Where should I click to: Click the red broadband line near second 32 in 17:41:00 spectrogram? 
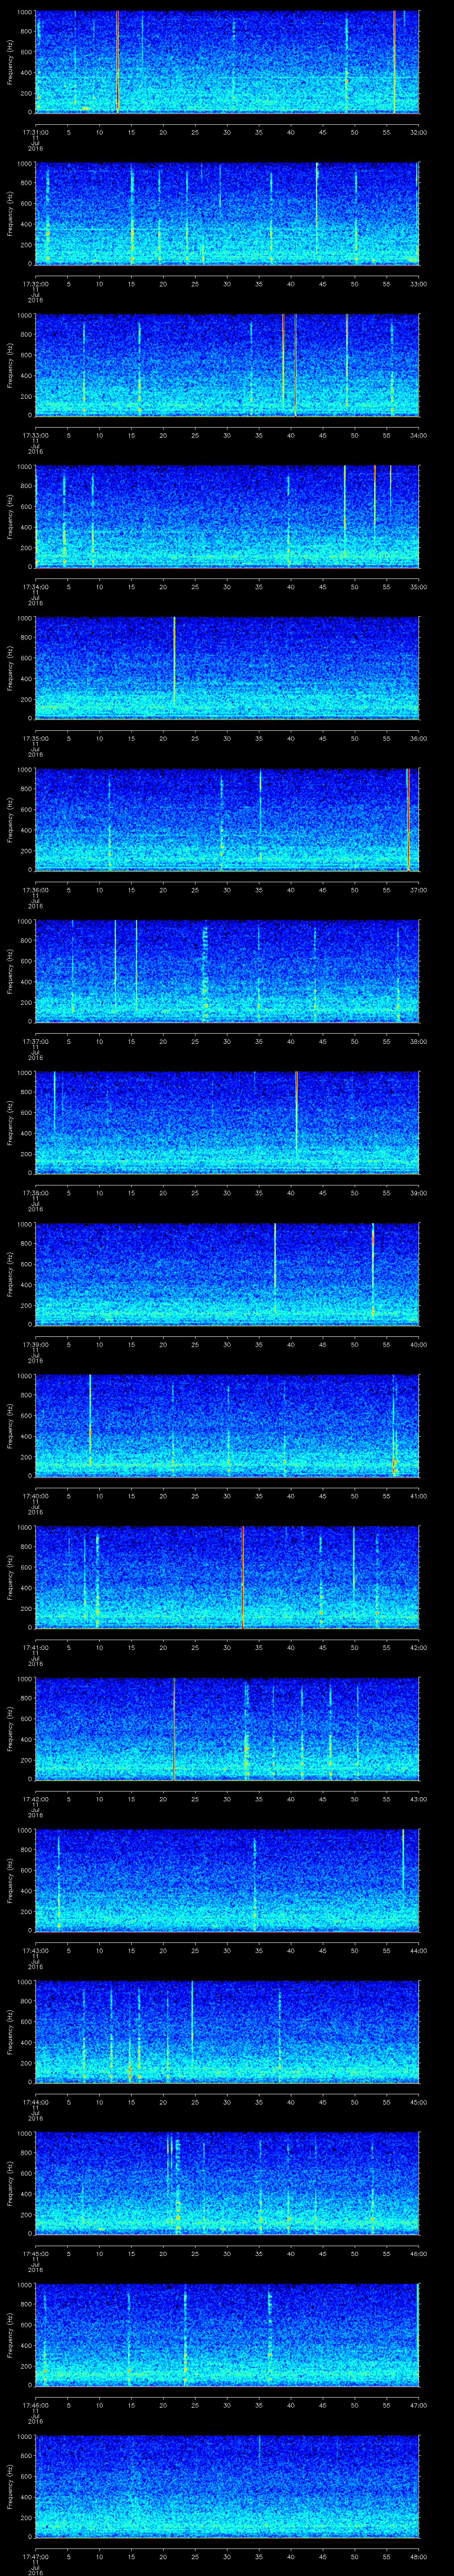[243, 1578]
